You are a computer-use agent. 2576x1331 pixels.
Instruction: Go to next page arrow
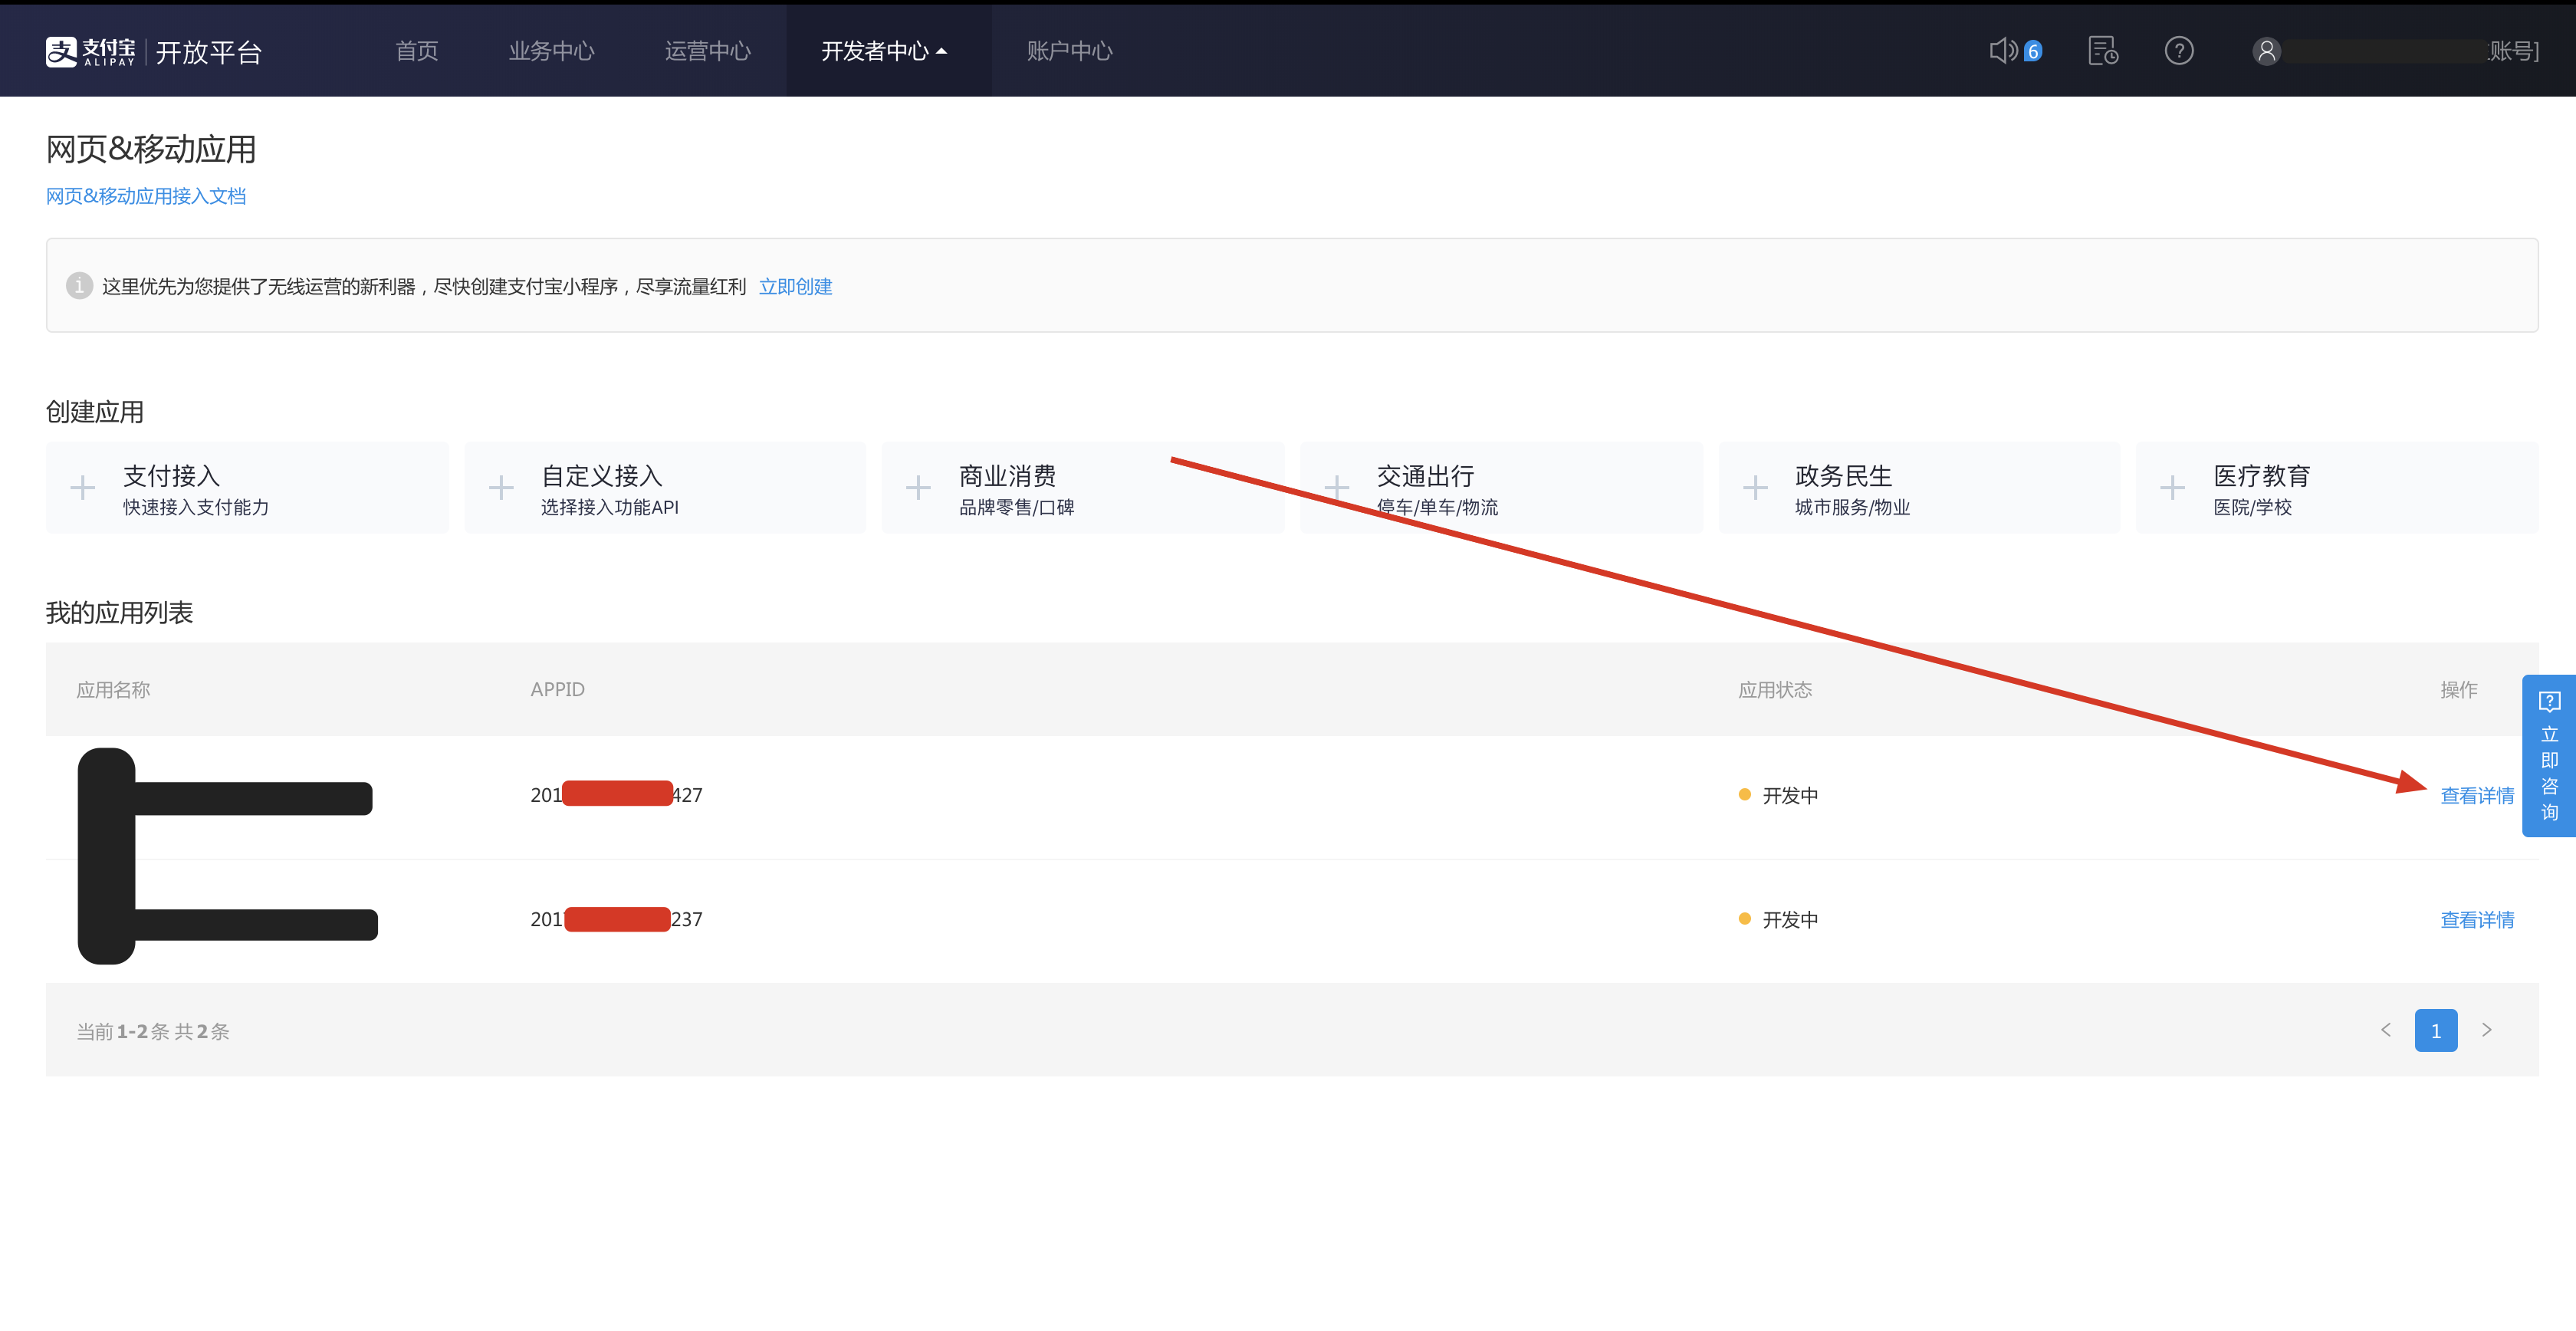click(x=2487, y=1030)
